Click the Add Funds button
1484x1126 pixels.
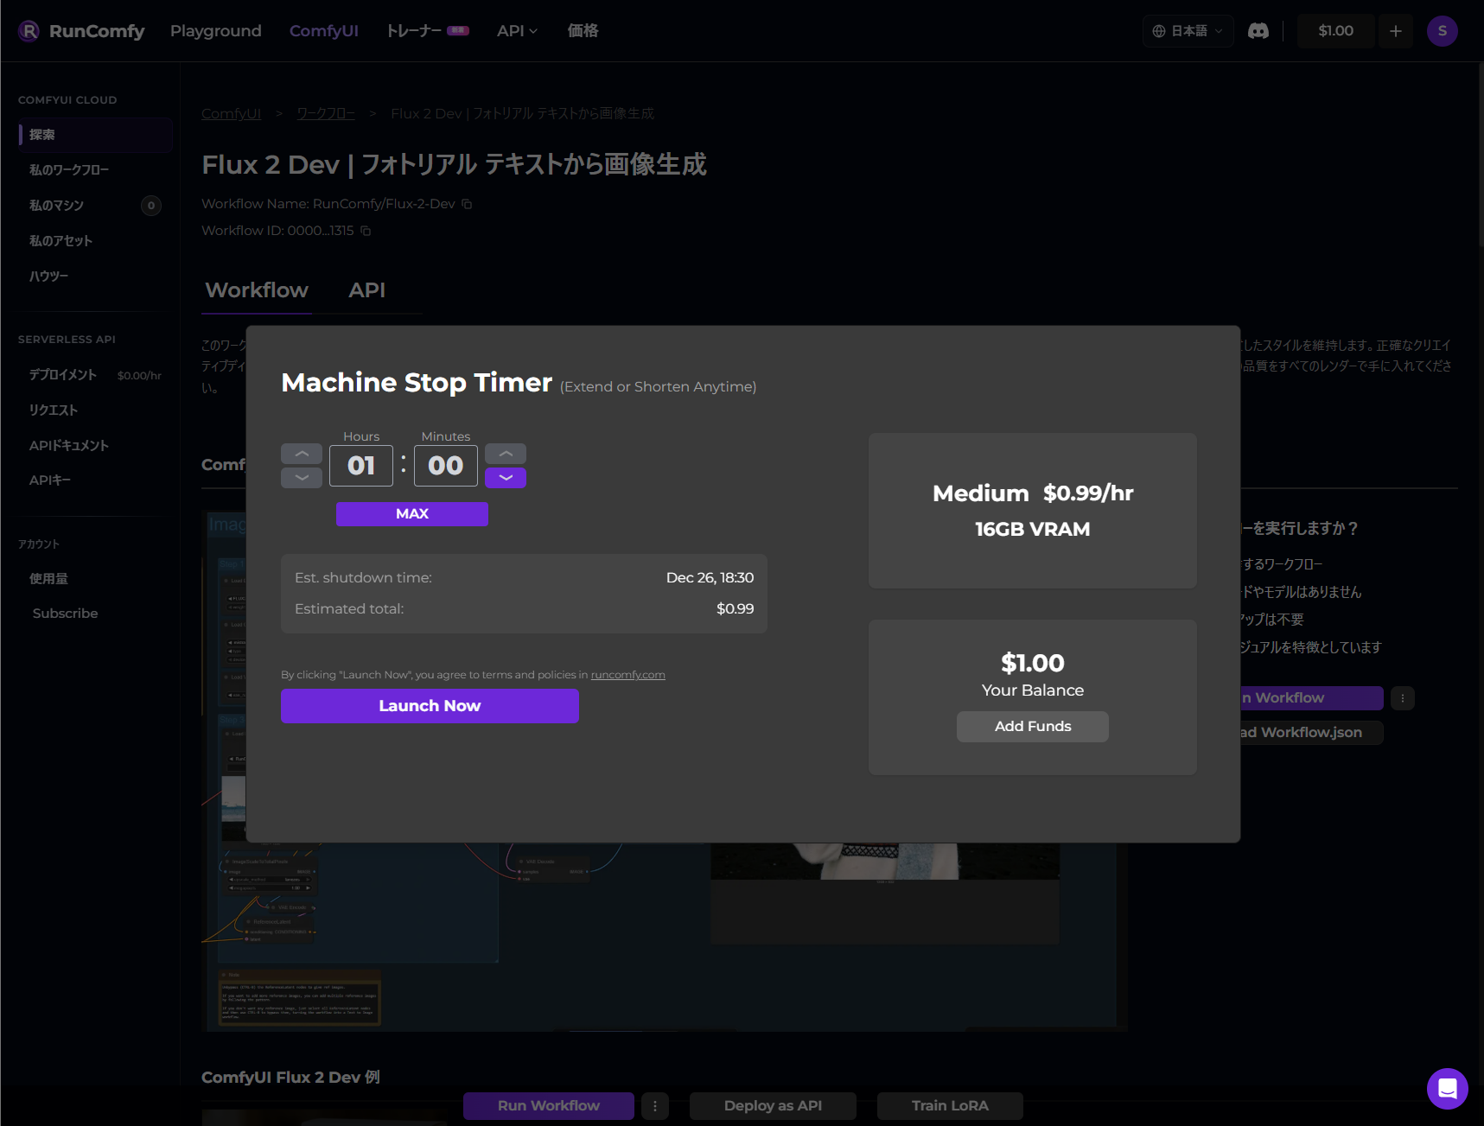click(1032, 726)
